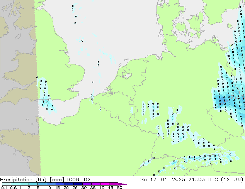Click the above-50 arrow tip of the legend

pos(122,184)
